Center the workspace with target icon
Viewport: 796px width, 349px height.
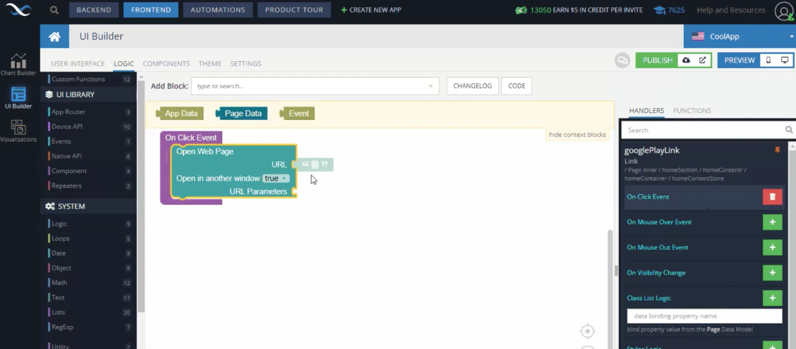pyautogui.click(x=587, y=331)
